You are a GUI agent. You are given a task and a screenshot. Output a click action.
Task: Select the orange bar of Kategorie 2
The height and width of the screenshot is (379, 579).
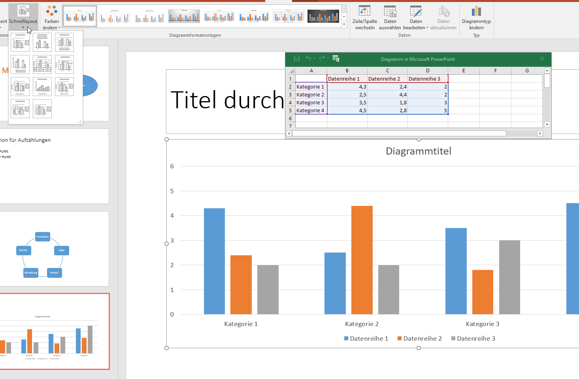362,260
